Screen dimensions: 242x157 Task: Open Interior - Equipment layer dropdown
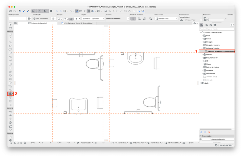coord(93,18)
